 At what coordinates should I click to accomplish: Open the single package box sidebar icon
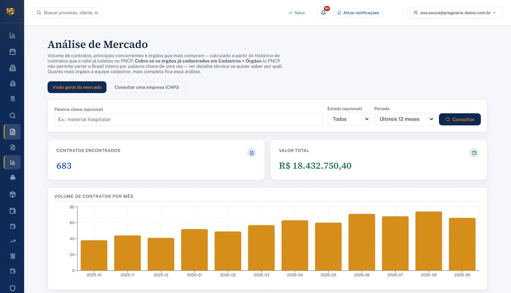click(x=12, y=194)
